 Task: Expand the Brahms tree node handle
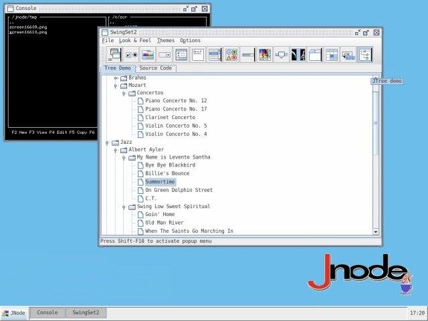pyautogui.click(x=116, y=78)
